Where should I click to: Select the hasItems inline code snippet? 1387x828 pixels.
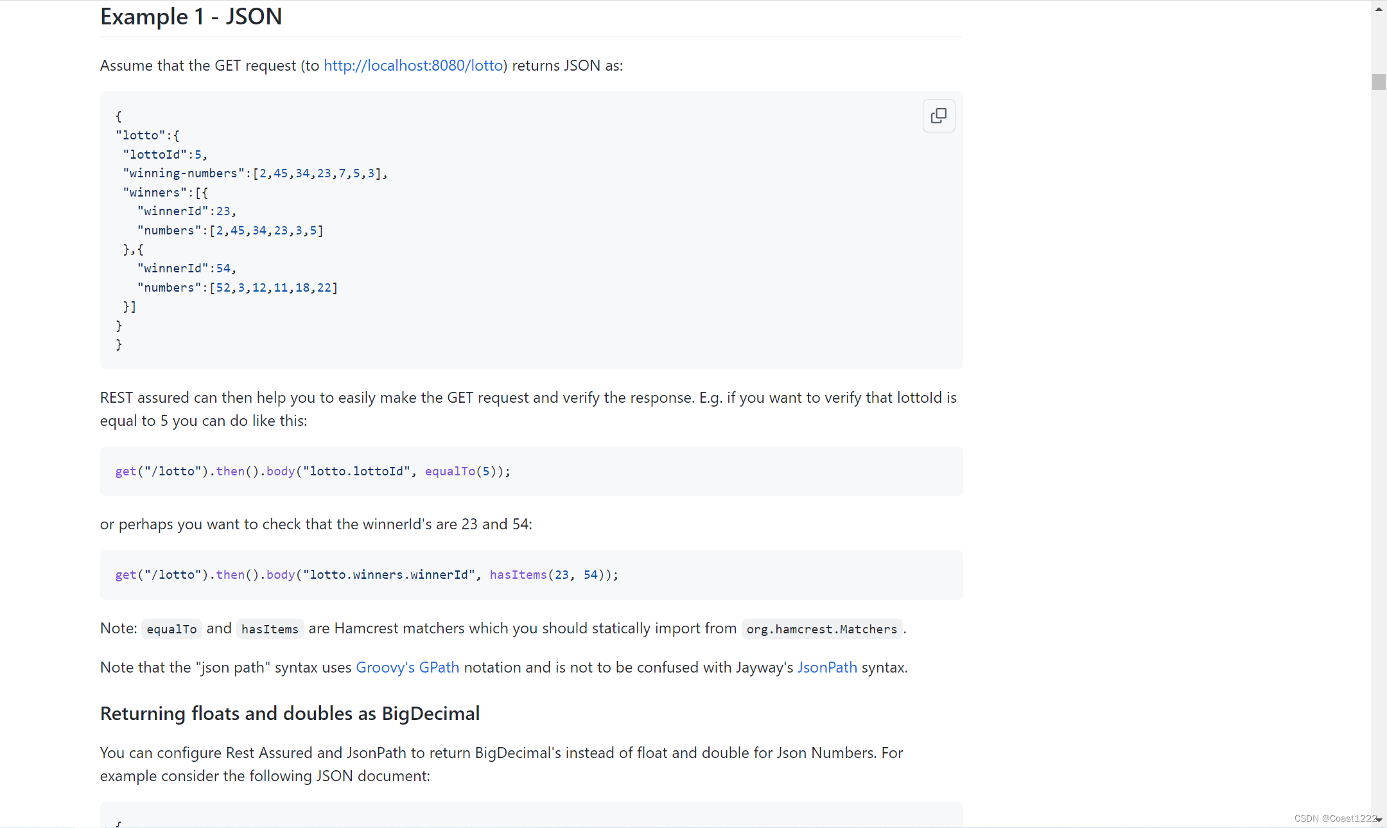pos(270,629)
